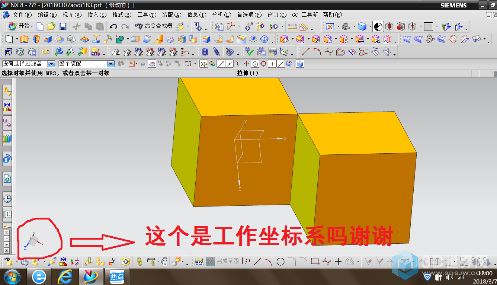Open the 命令查找器 command finder
497x285 pixels.
pos(154,26)
